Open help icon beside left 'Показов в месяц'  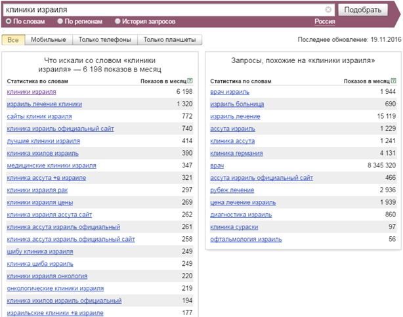pyautogui.click(x=190, y=81)
